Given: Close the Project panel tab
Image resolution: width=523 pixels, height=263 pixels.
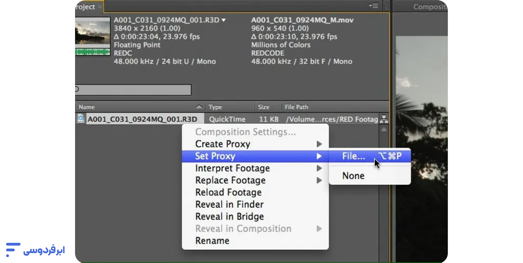Looking at the screenshot, I should (100, 6).
